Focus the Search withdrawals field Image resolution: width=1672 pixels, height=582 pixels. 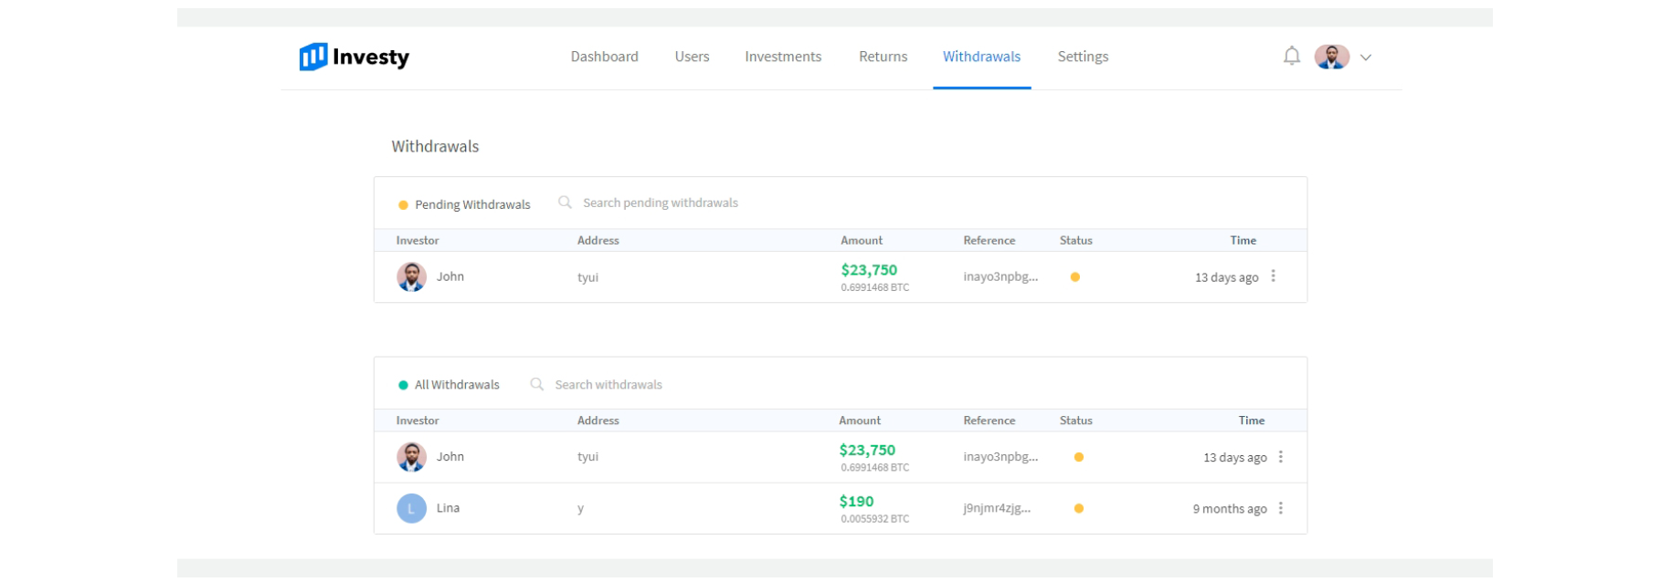608,385
